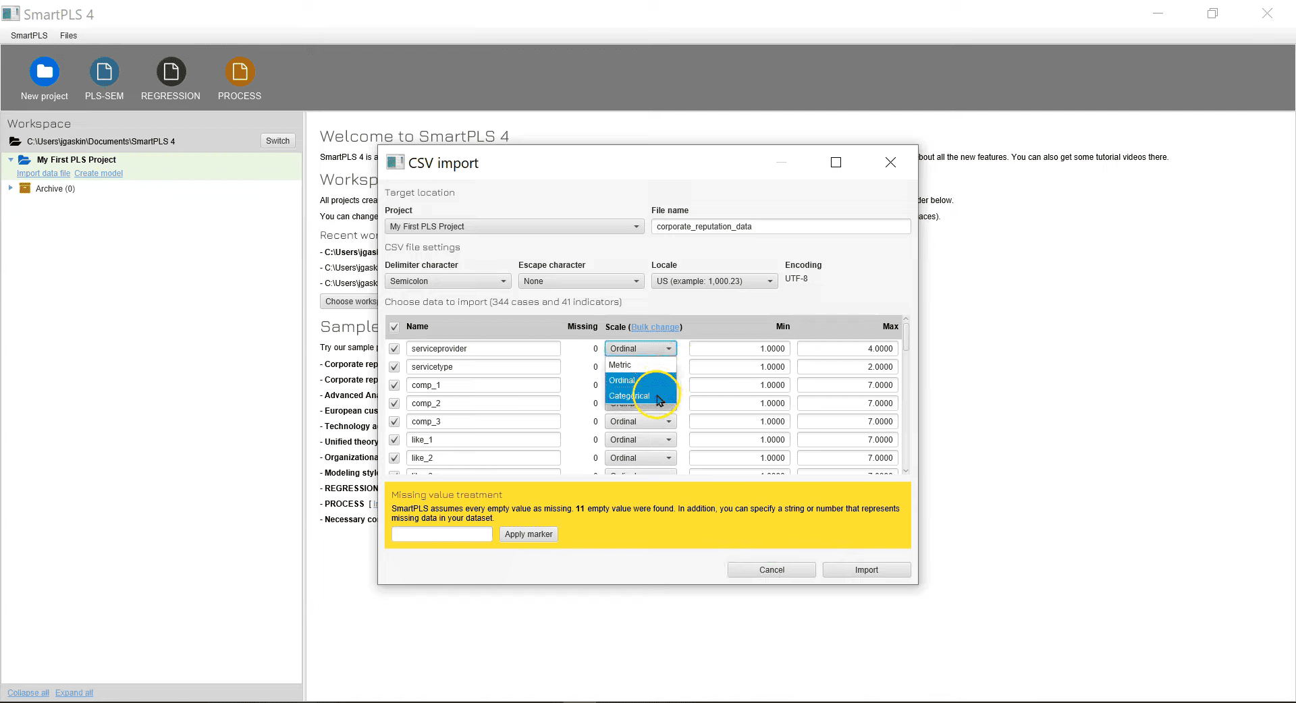Click the REGRESSION toolbar icon
This screenshot has width=1296, height=703.
pos(171,72)
